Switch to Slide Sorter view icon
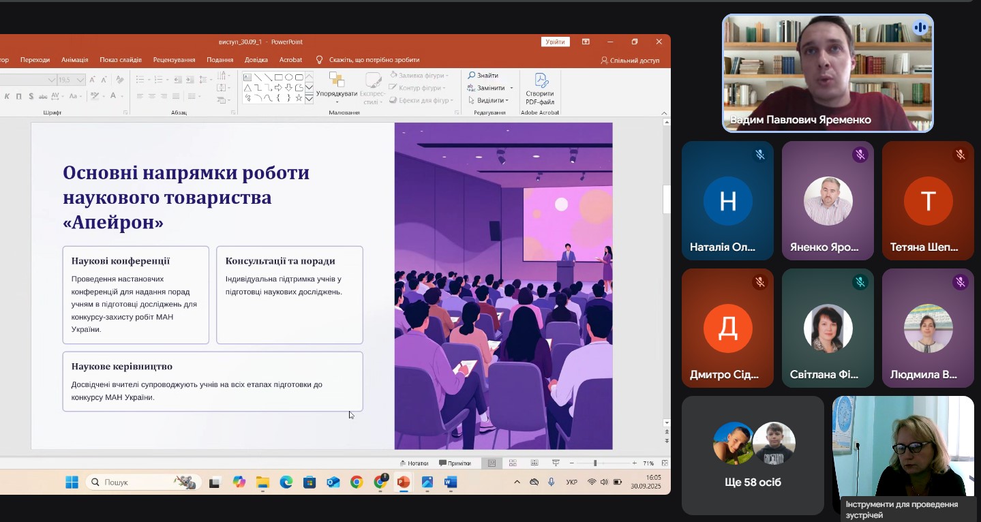The width and height of the screenshot is (981, 522). coord(513,463)
